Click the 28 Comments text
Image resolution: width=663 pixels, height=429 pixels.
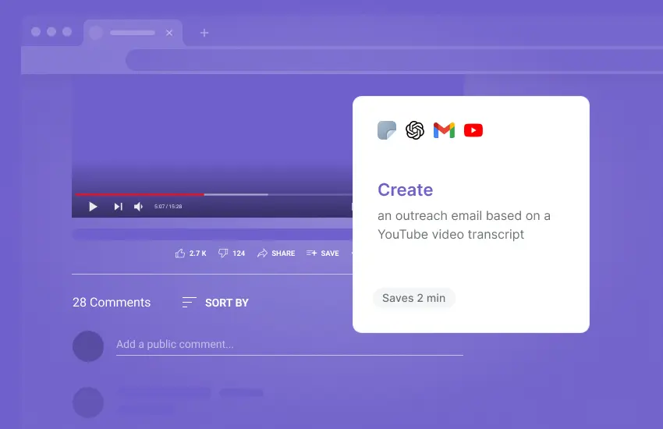112,302
